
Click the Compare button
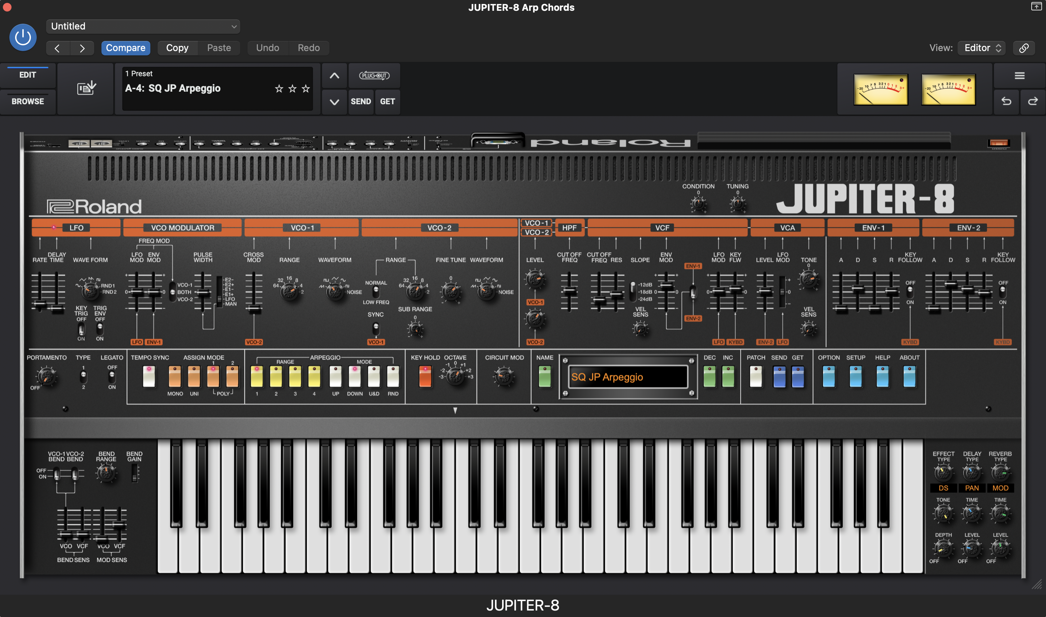tap(126, 48)
